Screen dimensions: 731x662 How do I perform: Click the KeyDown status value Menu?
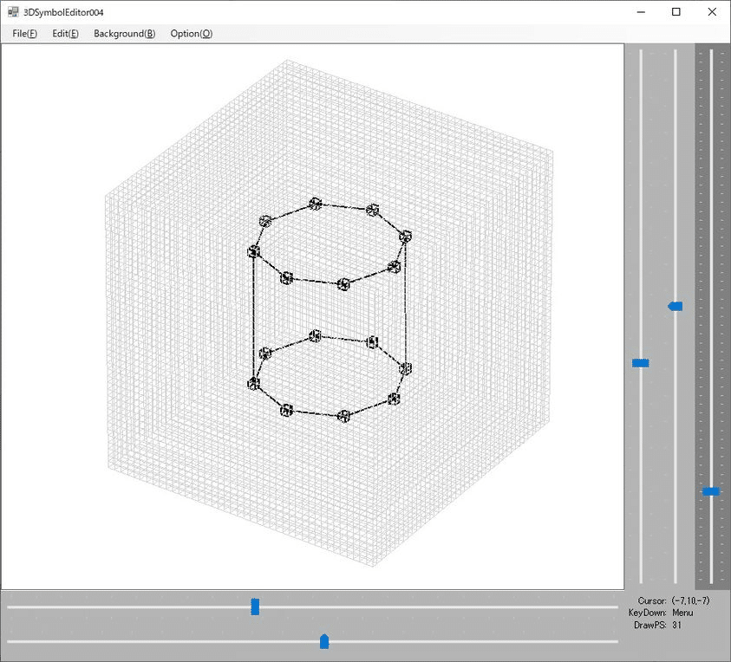click(x=682, y=613)
